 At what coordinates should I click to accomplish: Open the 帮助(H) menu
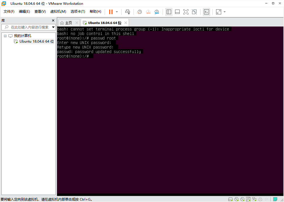pos(95,12)
